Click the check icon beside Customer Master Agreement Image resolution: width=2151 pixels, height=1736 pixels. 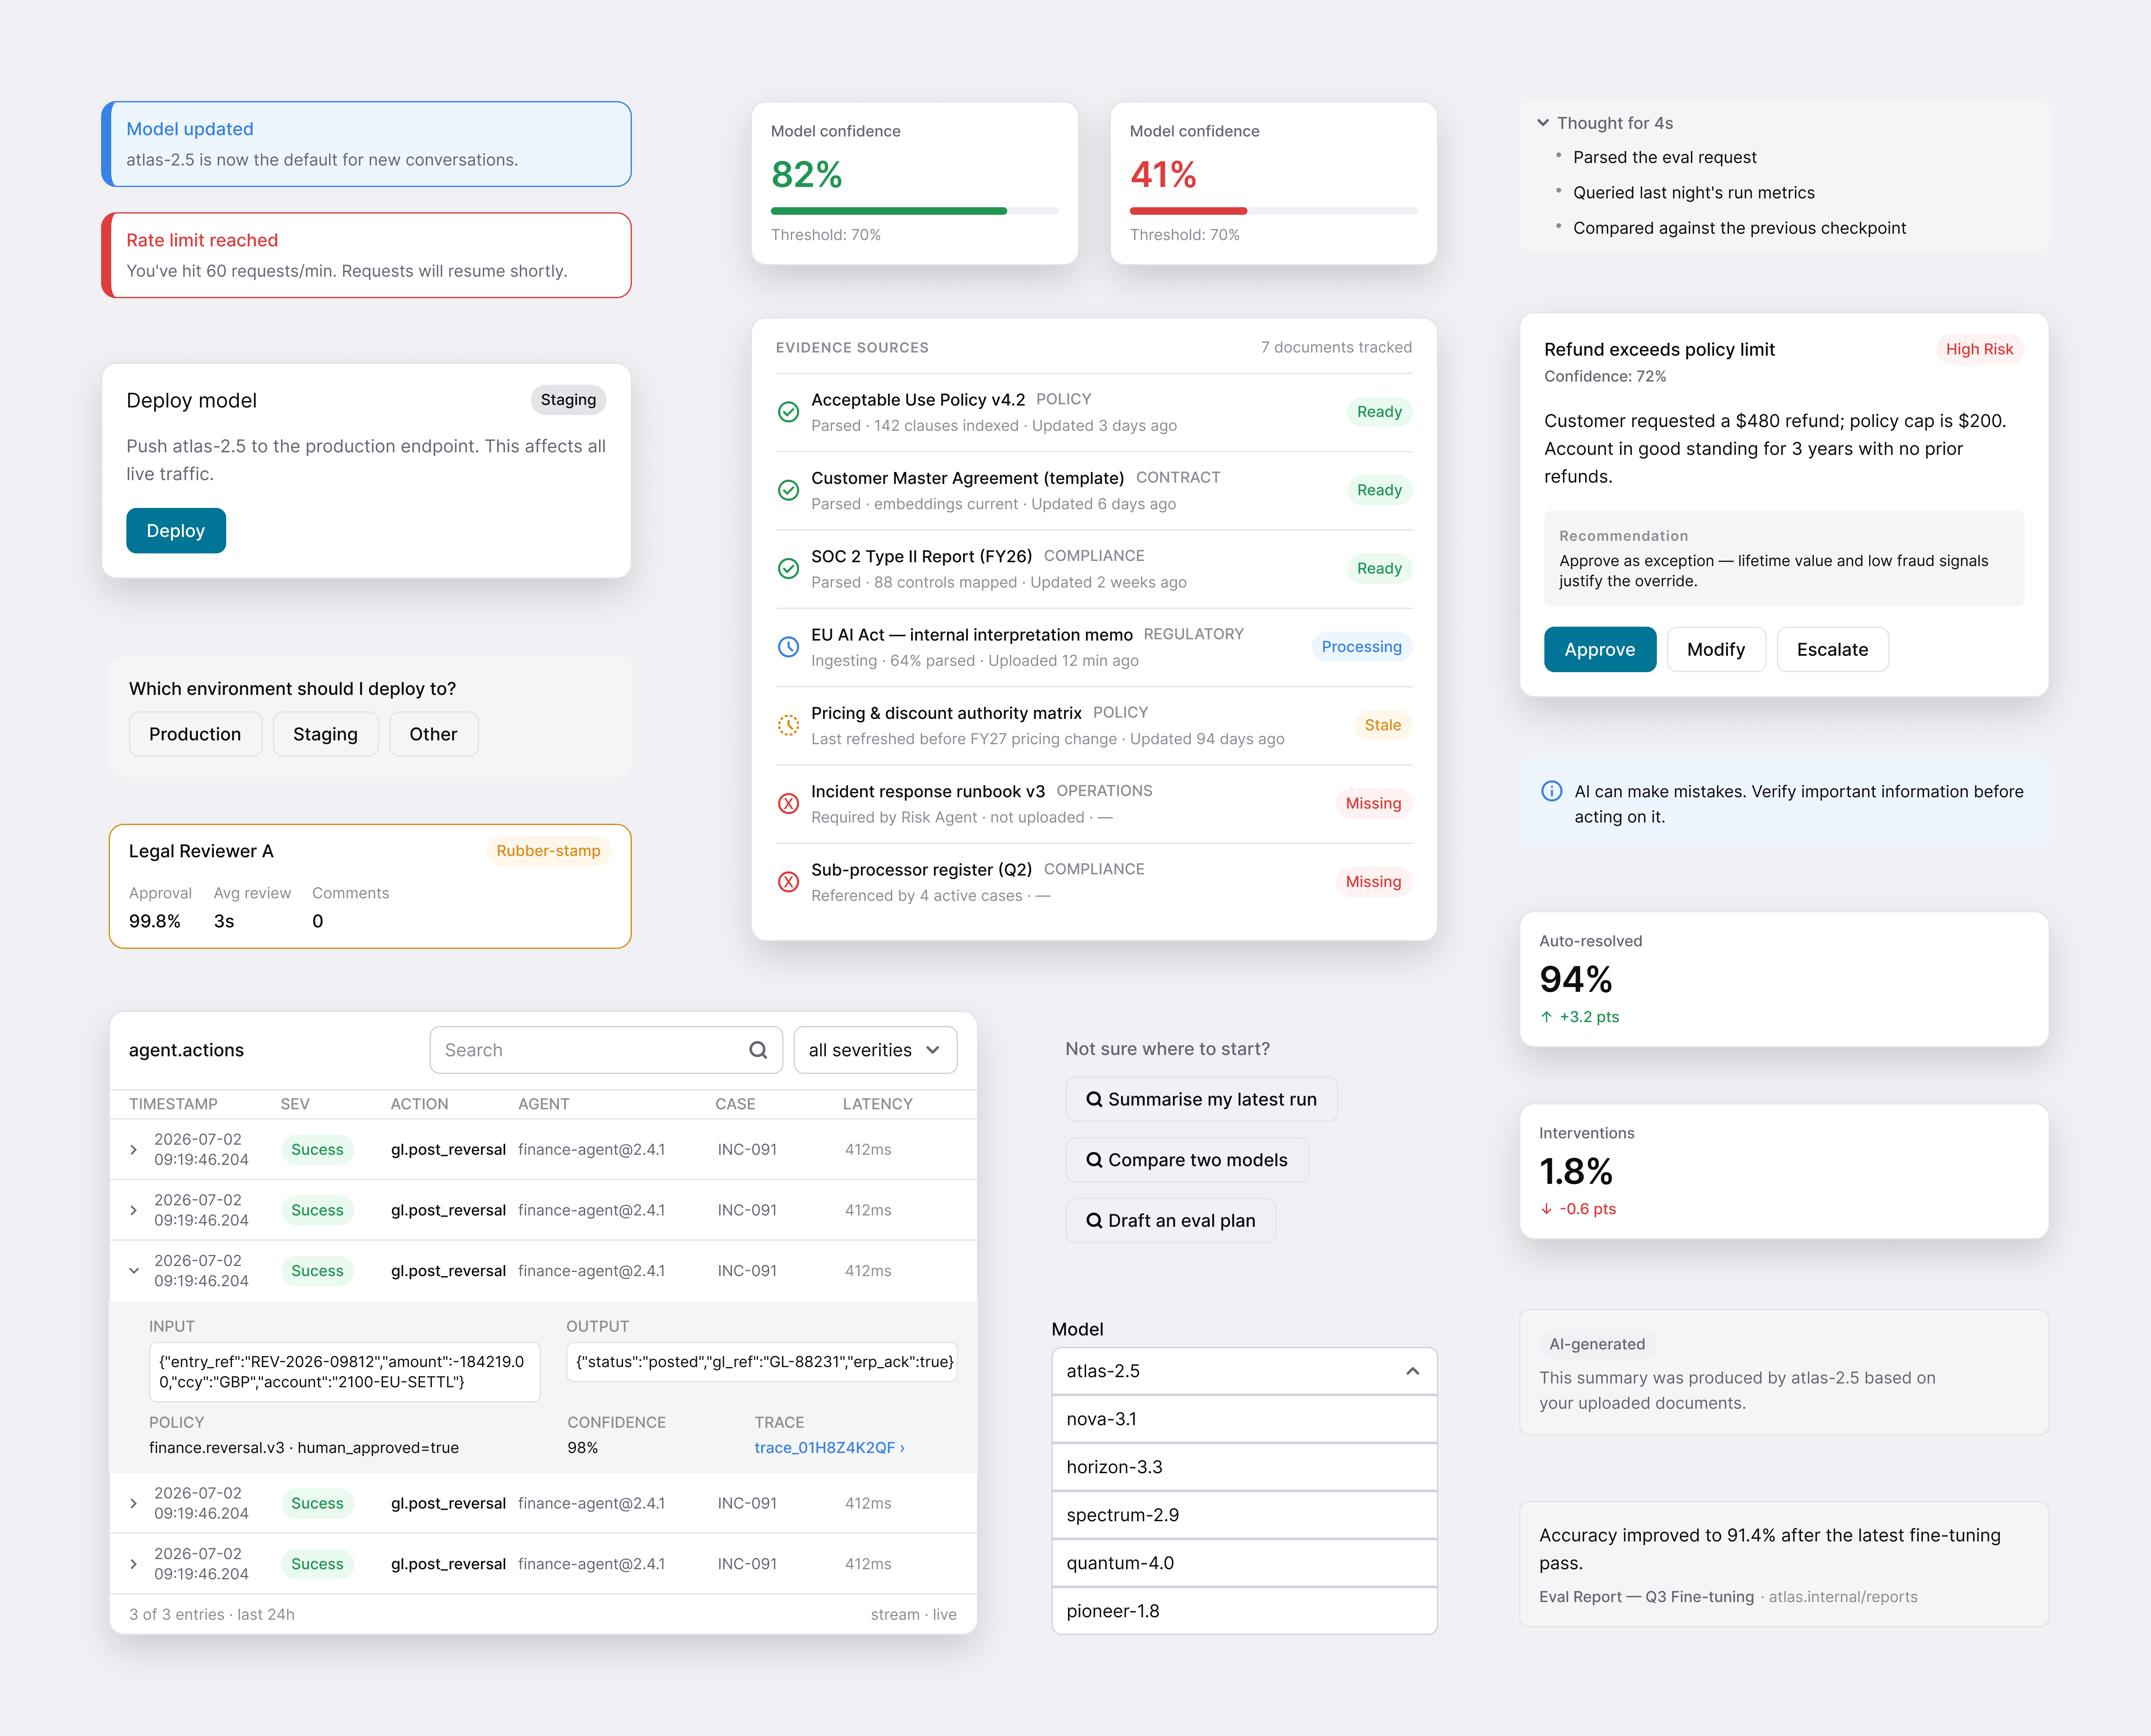[x=788, y=490]
